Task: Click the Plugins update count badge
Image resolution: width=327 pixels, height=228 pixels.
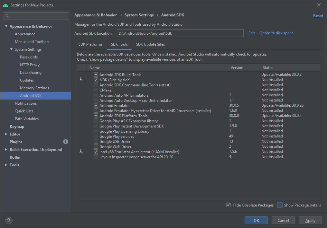Action: point(66,142)
